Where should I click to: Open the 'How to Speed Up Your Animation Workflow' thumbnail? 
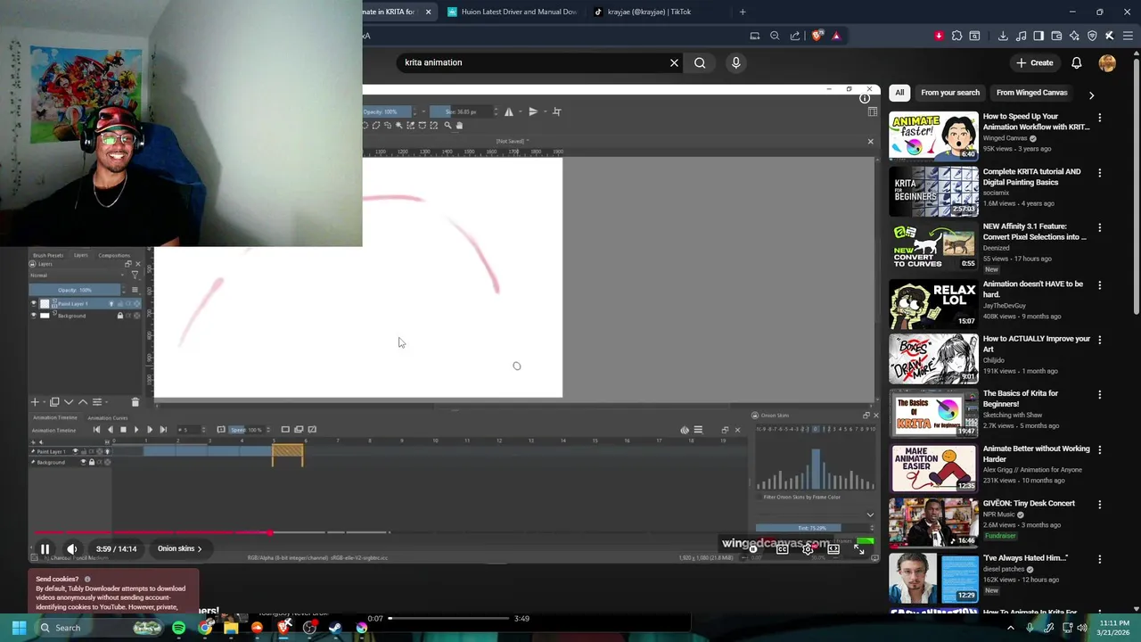[933, 135]
